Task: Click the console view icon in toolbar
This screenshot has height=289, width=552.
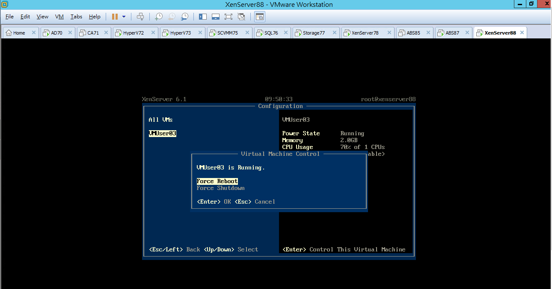Action: pos(260,17)
